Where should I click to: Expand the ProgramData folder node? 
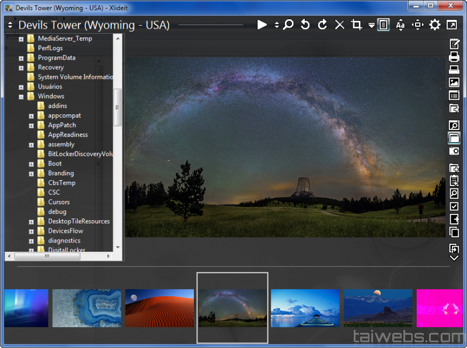tap(22, 58)
